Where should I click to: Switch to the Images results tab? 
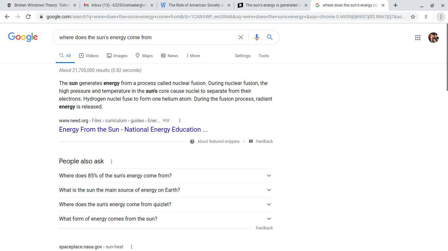tap(117, 56)
